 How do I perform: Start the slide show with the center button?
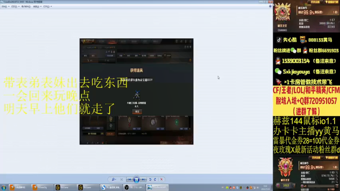point(136,180)
